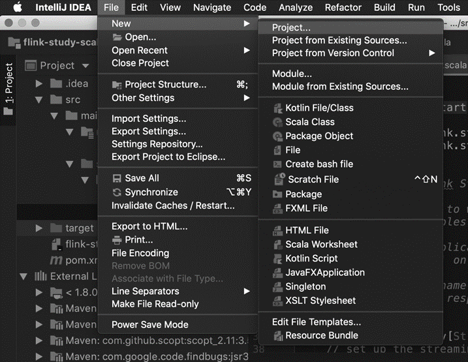Image resolution: width=468 pixels, height=362 pixels.
Task: Click the Create bash file icon
Action: coord(277,164)
